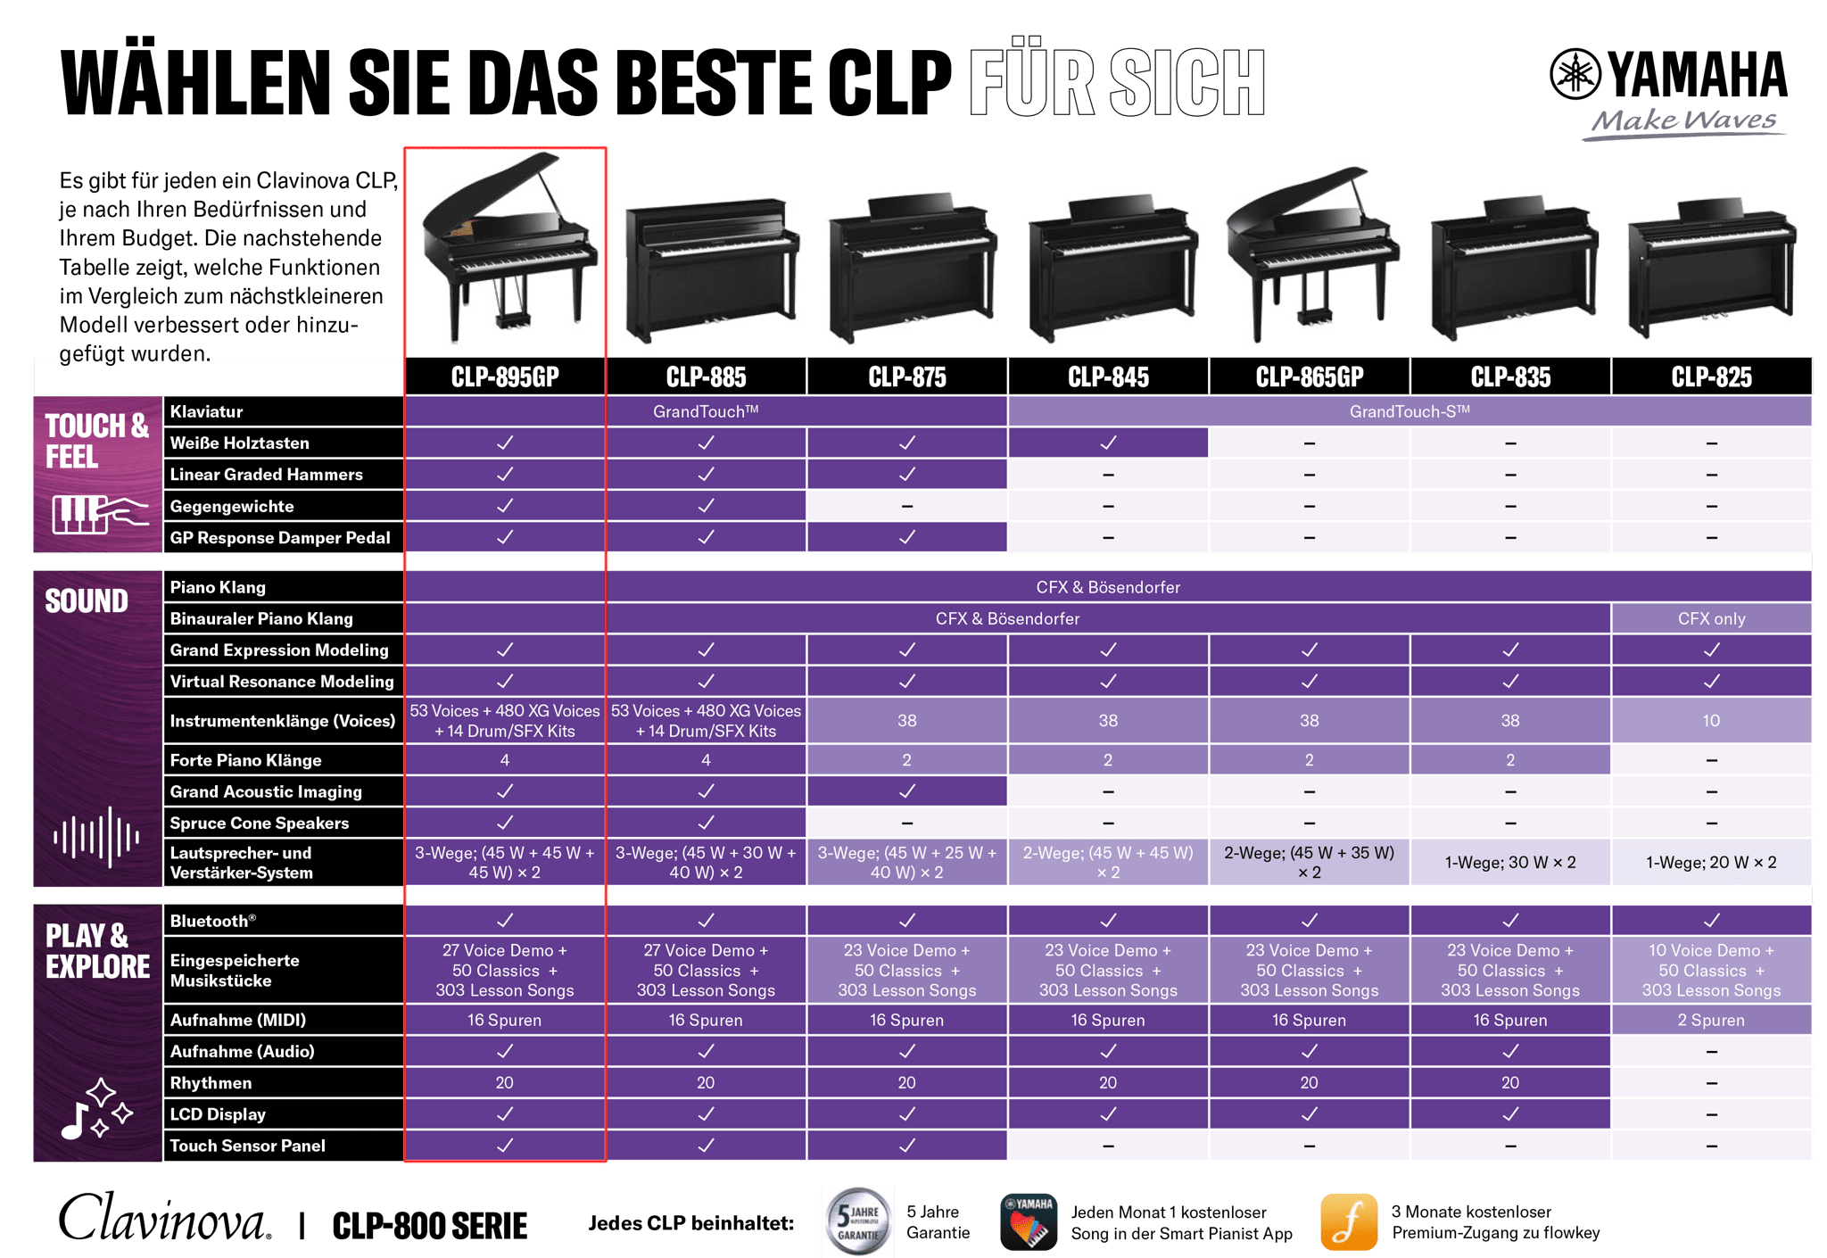Click the GrandTouch-S keyboard cell

pos(1410,411)
